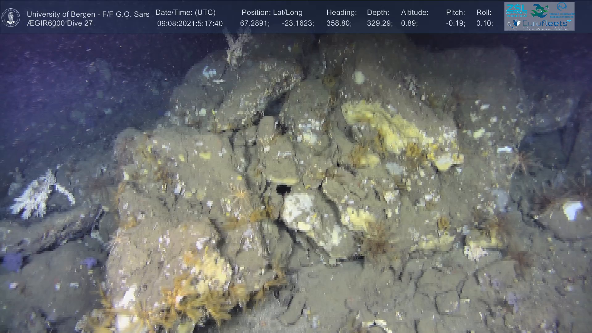Click the timestamp 09:08:2021:5:17:40
This screenshot has width=592, height=333.
coord(190,23)
